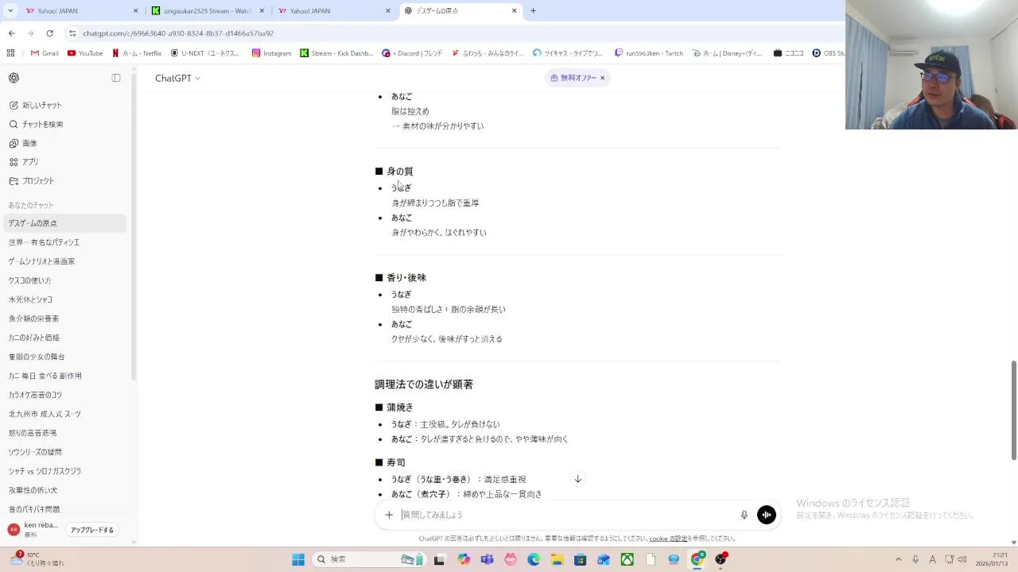The image size is (1018, 572).
Task: Collapse the sidebar with the panel icon
Action: [x=116, y=78]
